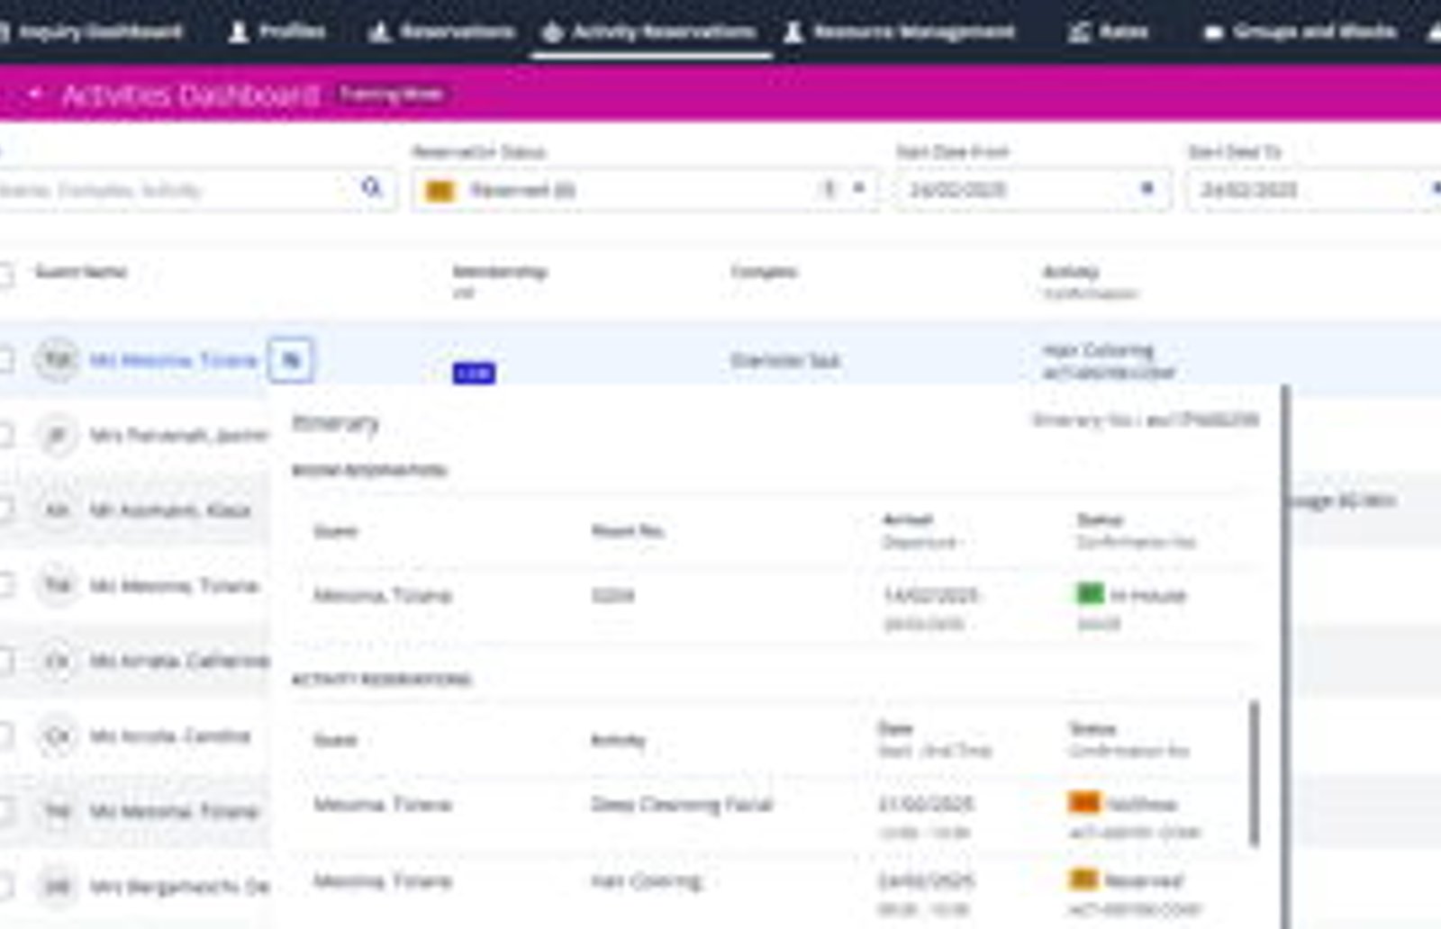Viewport: 1441px width, 929px height.
Task: Click the Membership column header
Action: click(x=499, y=272)
